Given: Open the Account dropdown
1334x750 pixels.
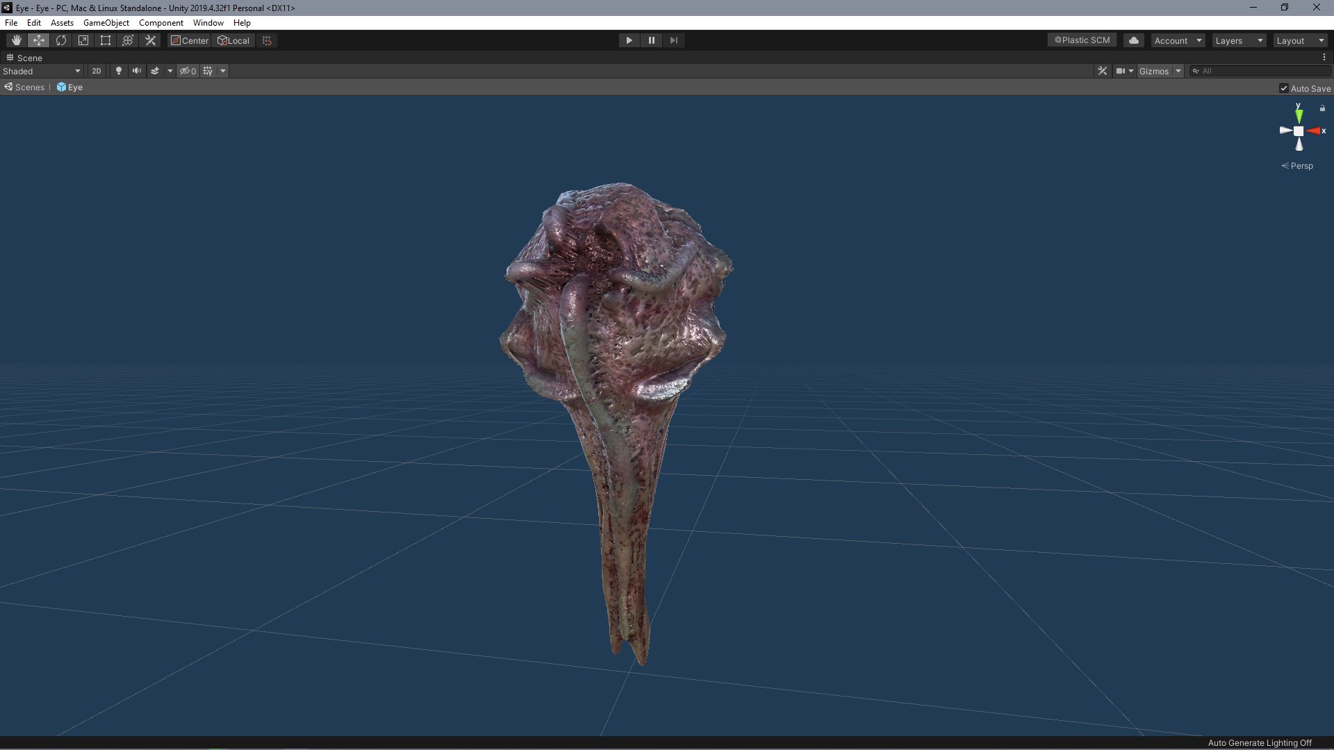Looking at the screenshot, I should pyautogui.click(x=1178, y=40).
